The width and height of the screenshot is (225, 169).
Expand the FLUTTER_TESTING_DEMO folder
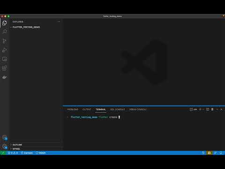(26, 27)
